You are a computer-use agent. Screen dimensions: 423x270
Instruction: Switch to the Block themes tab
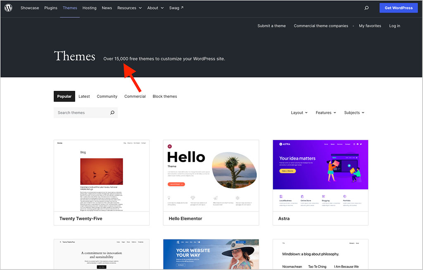(165, 96)
